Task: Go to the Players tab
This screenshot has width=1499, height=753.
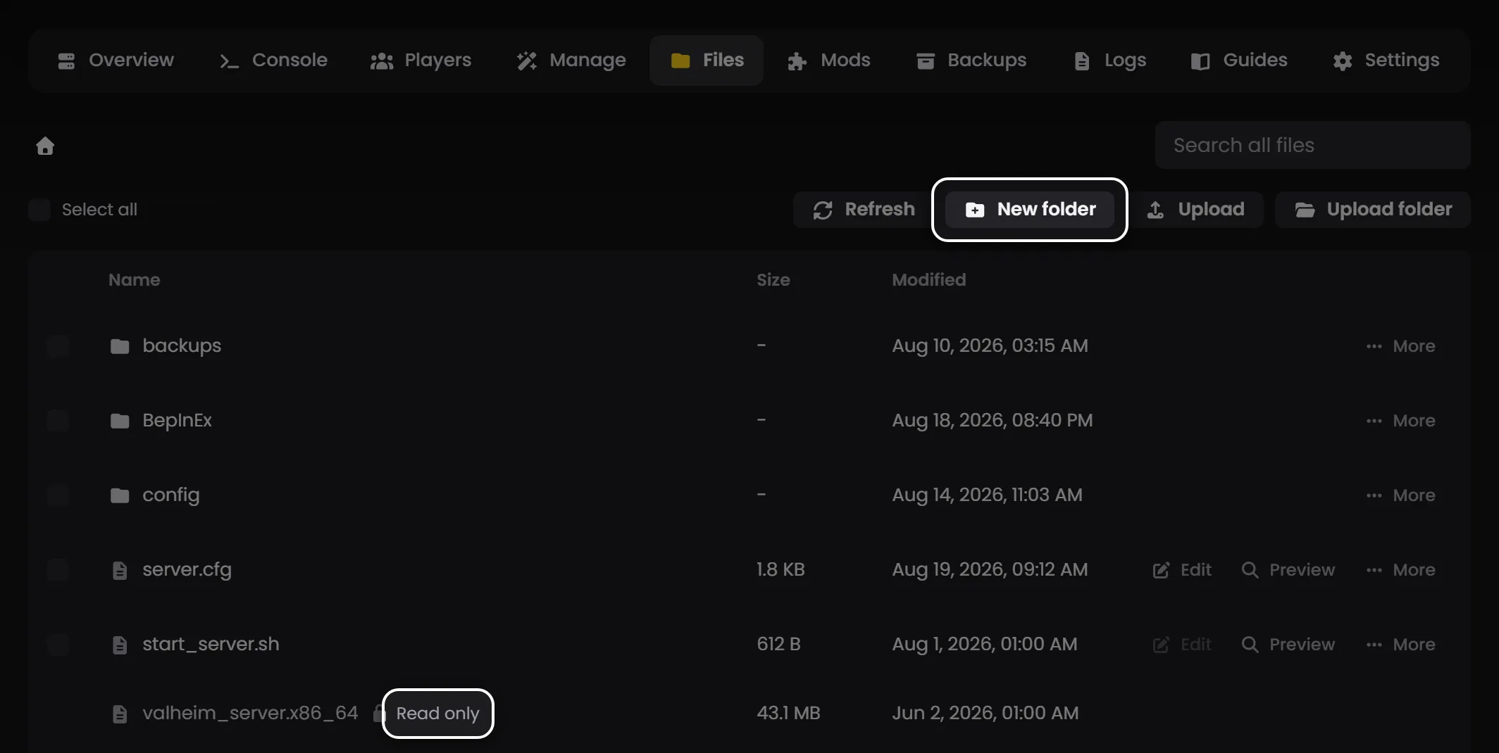Action: [421, 61]
